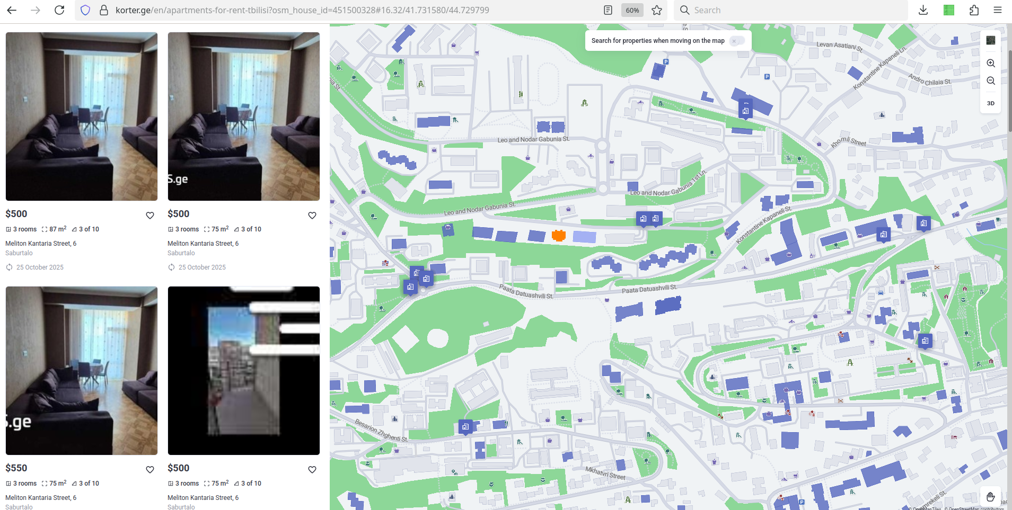Open the browser hamburger application menu
Image resolution: width=1012 pixels, height=510 pixels.
997,10
